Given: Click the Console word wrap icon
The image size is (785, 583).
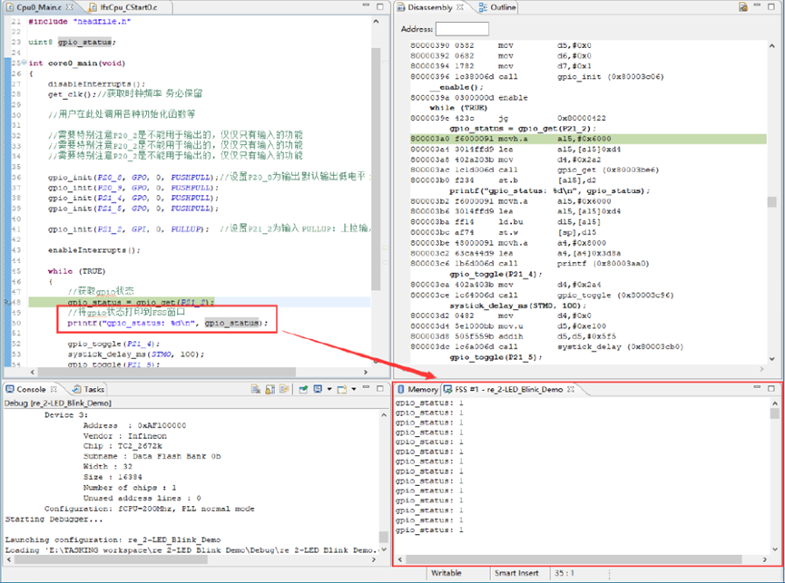Looking at the screenshot, I should [284, 389].
